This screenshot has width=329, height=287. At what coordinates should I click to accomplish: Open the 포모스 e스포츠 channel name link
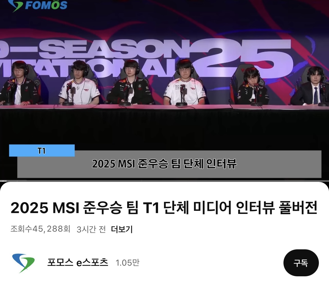coord(78,263)
